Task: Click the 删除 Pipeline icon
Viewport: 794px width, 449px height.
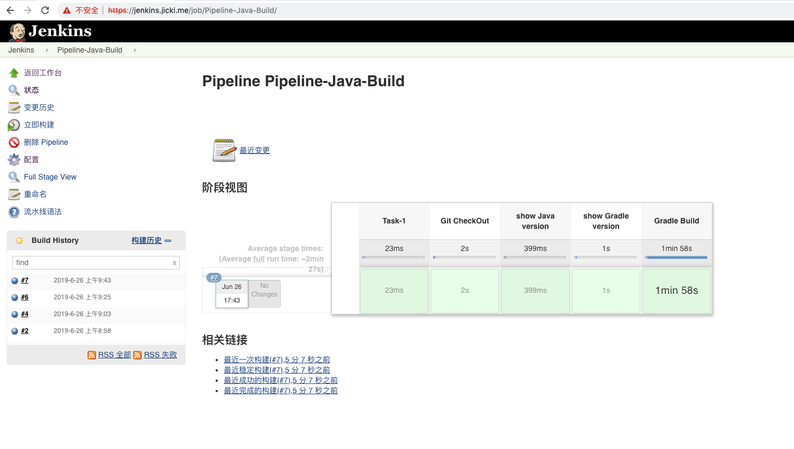Action: pos(14,142)
